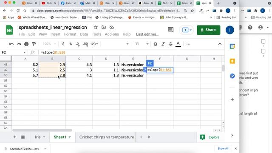Open View menu
Screen dimensions: 272x153
click(42, 34)
